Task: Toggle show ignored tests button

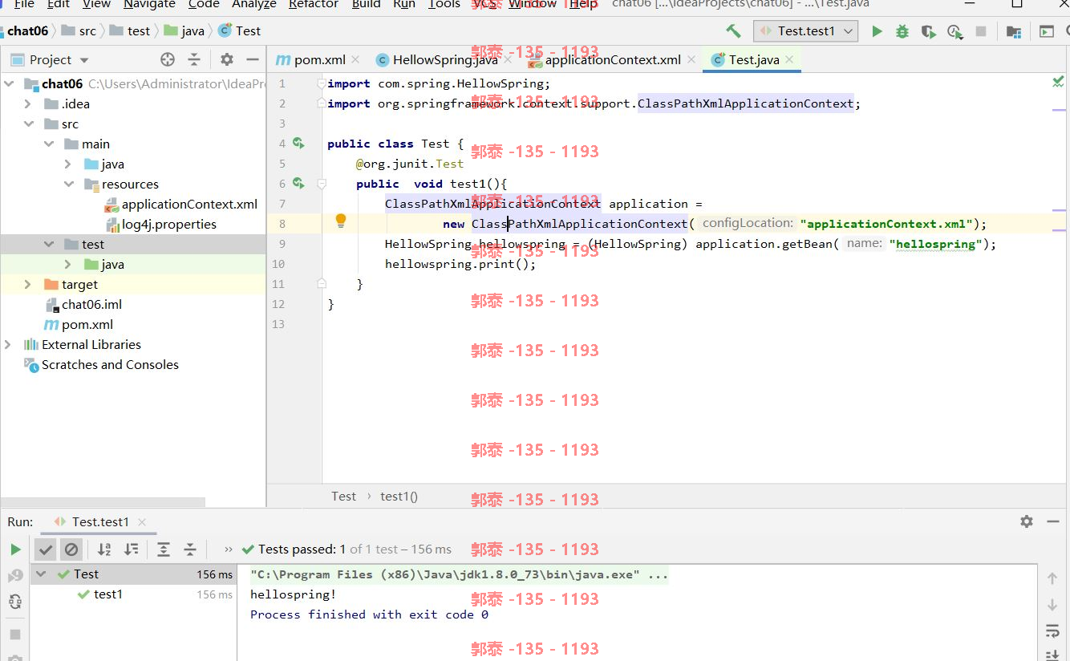Action: (71, 549)
